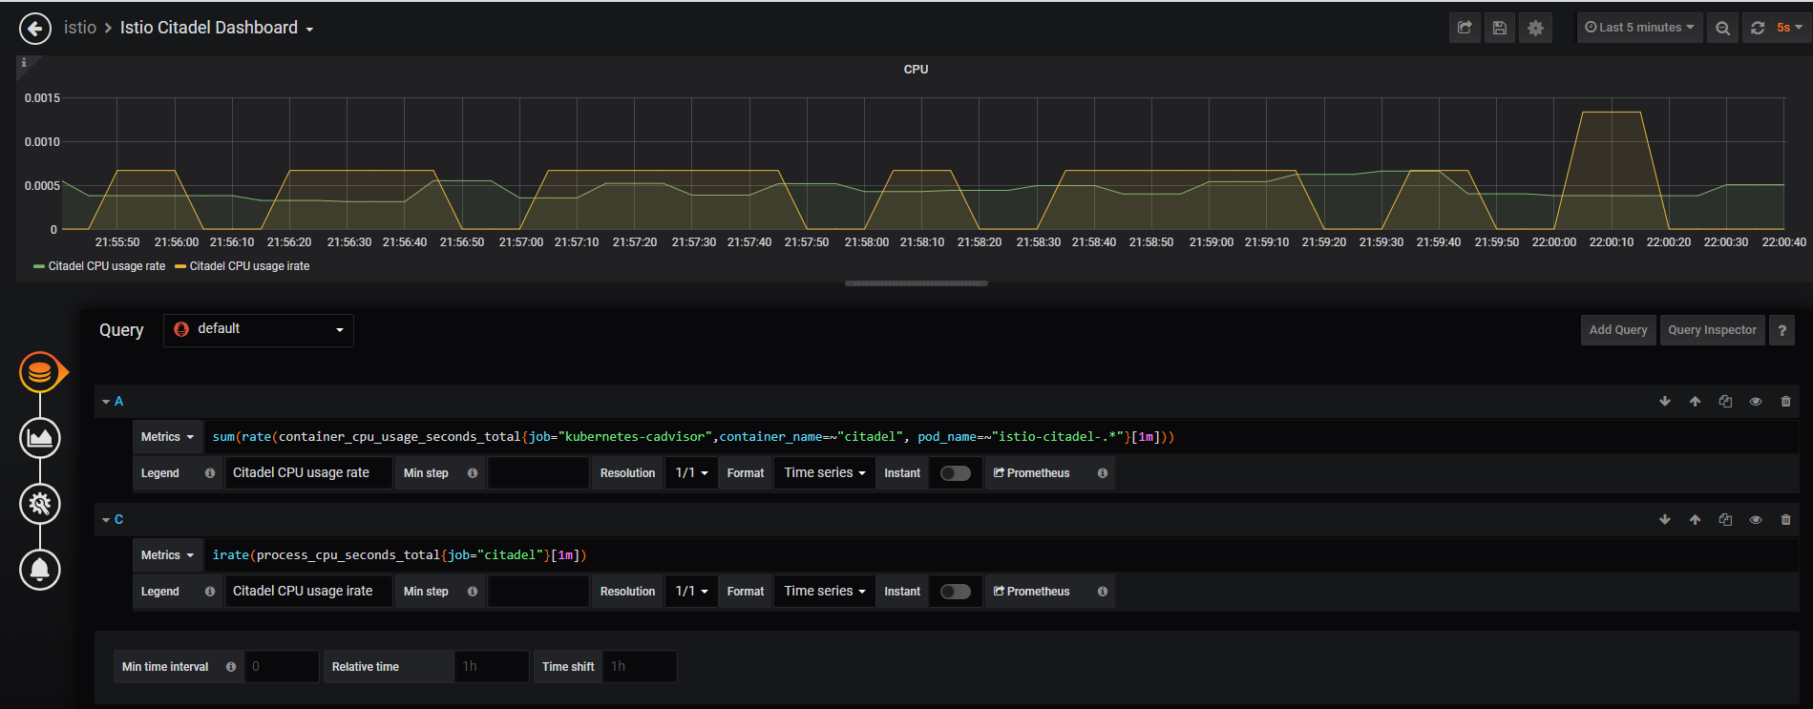The width and height of the screenshot is (1813, 709).
Task: Click the Add Query button
Action: [x=1618, y=330]
